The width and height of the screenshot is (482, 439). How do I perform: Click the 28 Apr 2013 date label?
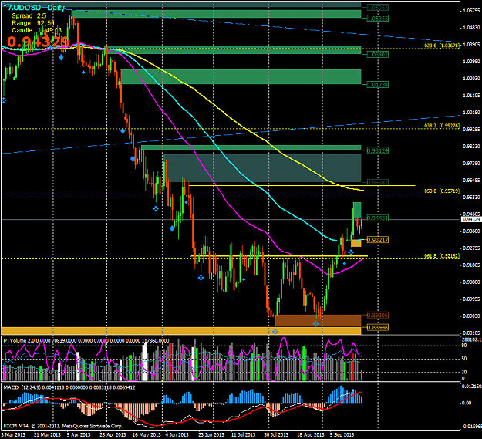click(x=113, y=435)
